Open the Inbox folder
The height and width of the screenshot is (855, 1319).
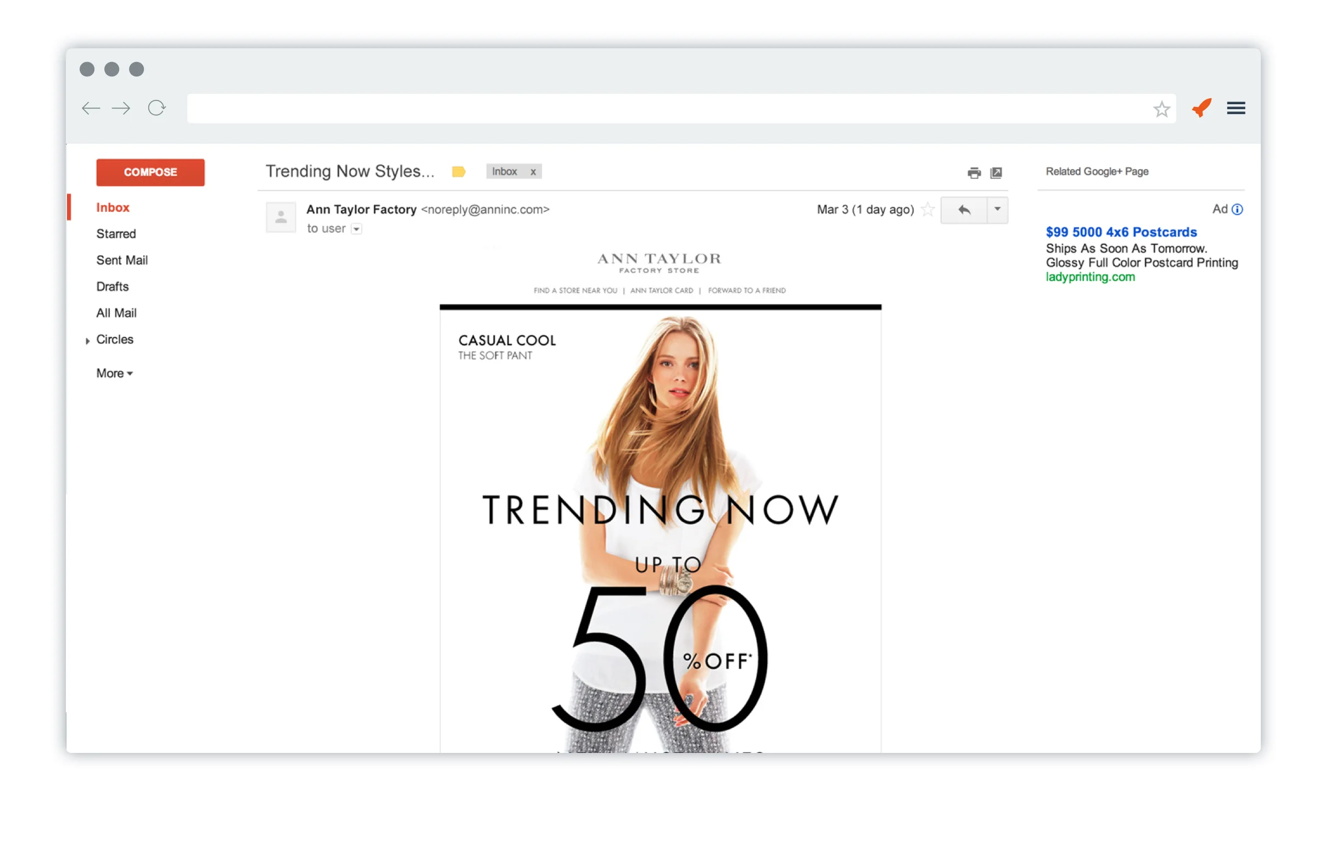tap(113, 207)
